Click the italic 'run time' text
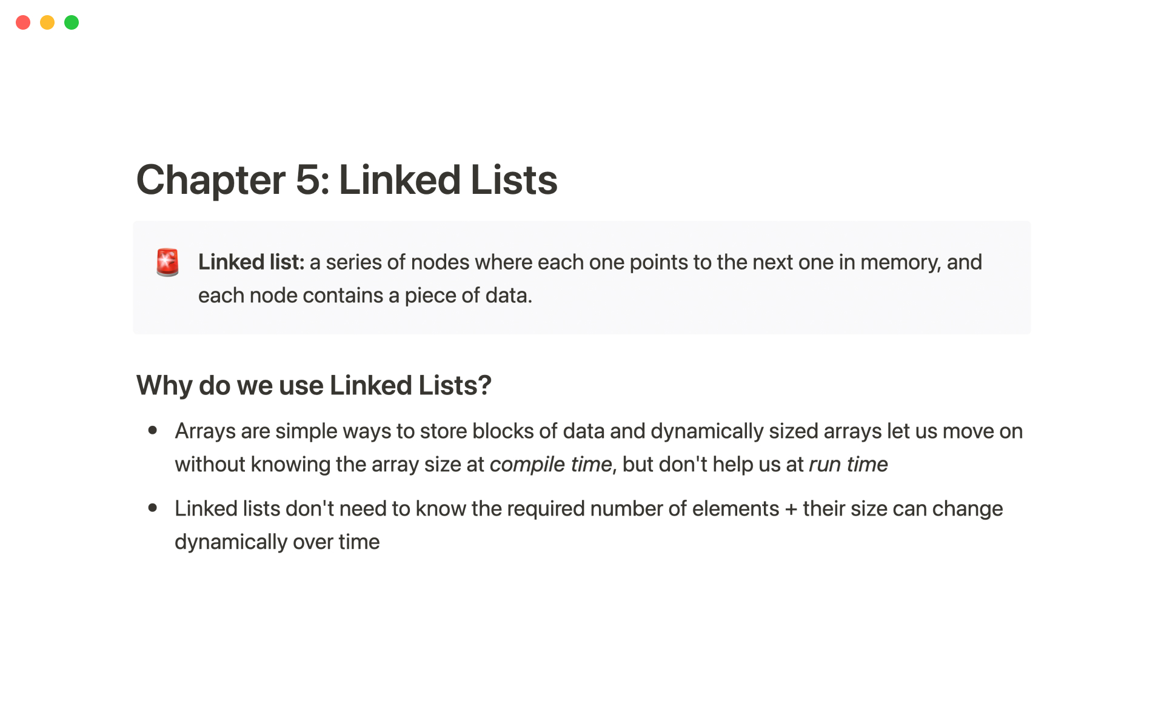1164x727 pixels. point(848,465)
